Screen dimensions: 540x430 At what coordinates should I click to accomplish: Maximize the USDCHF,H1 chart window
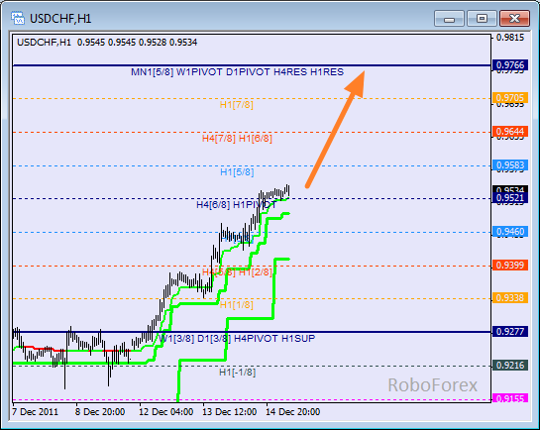point(482,19)
